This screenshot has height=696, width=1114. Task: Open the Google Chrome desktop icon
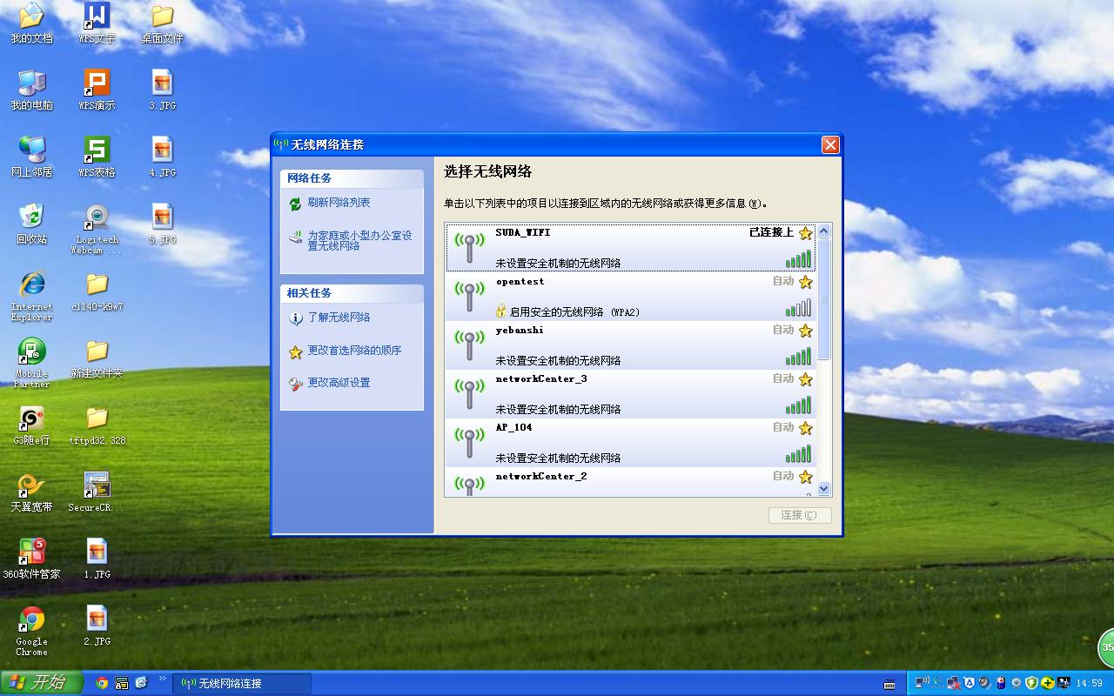[32, 620]
